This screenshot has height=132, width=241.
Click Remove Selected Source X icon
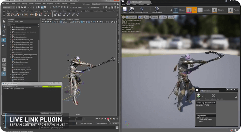pyautogui.click(x=214, y=96)
